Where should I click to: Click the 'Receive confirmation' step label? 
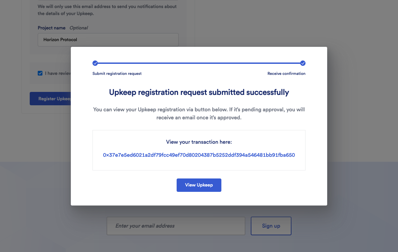(286, 74)
